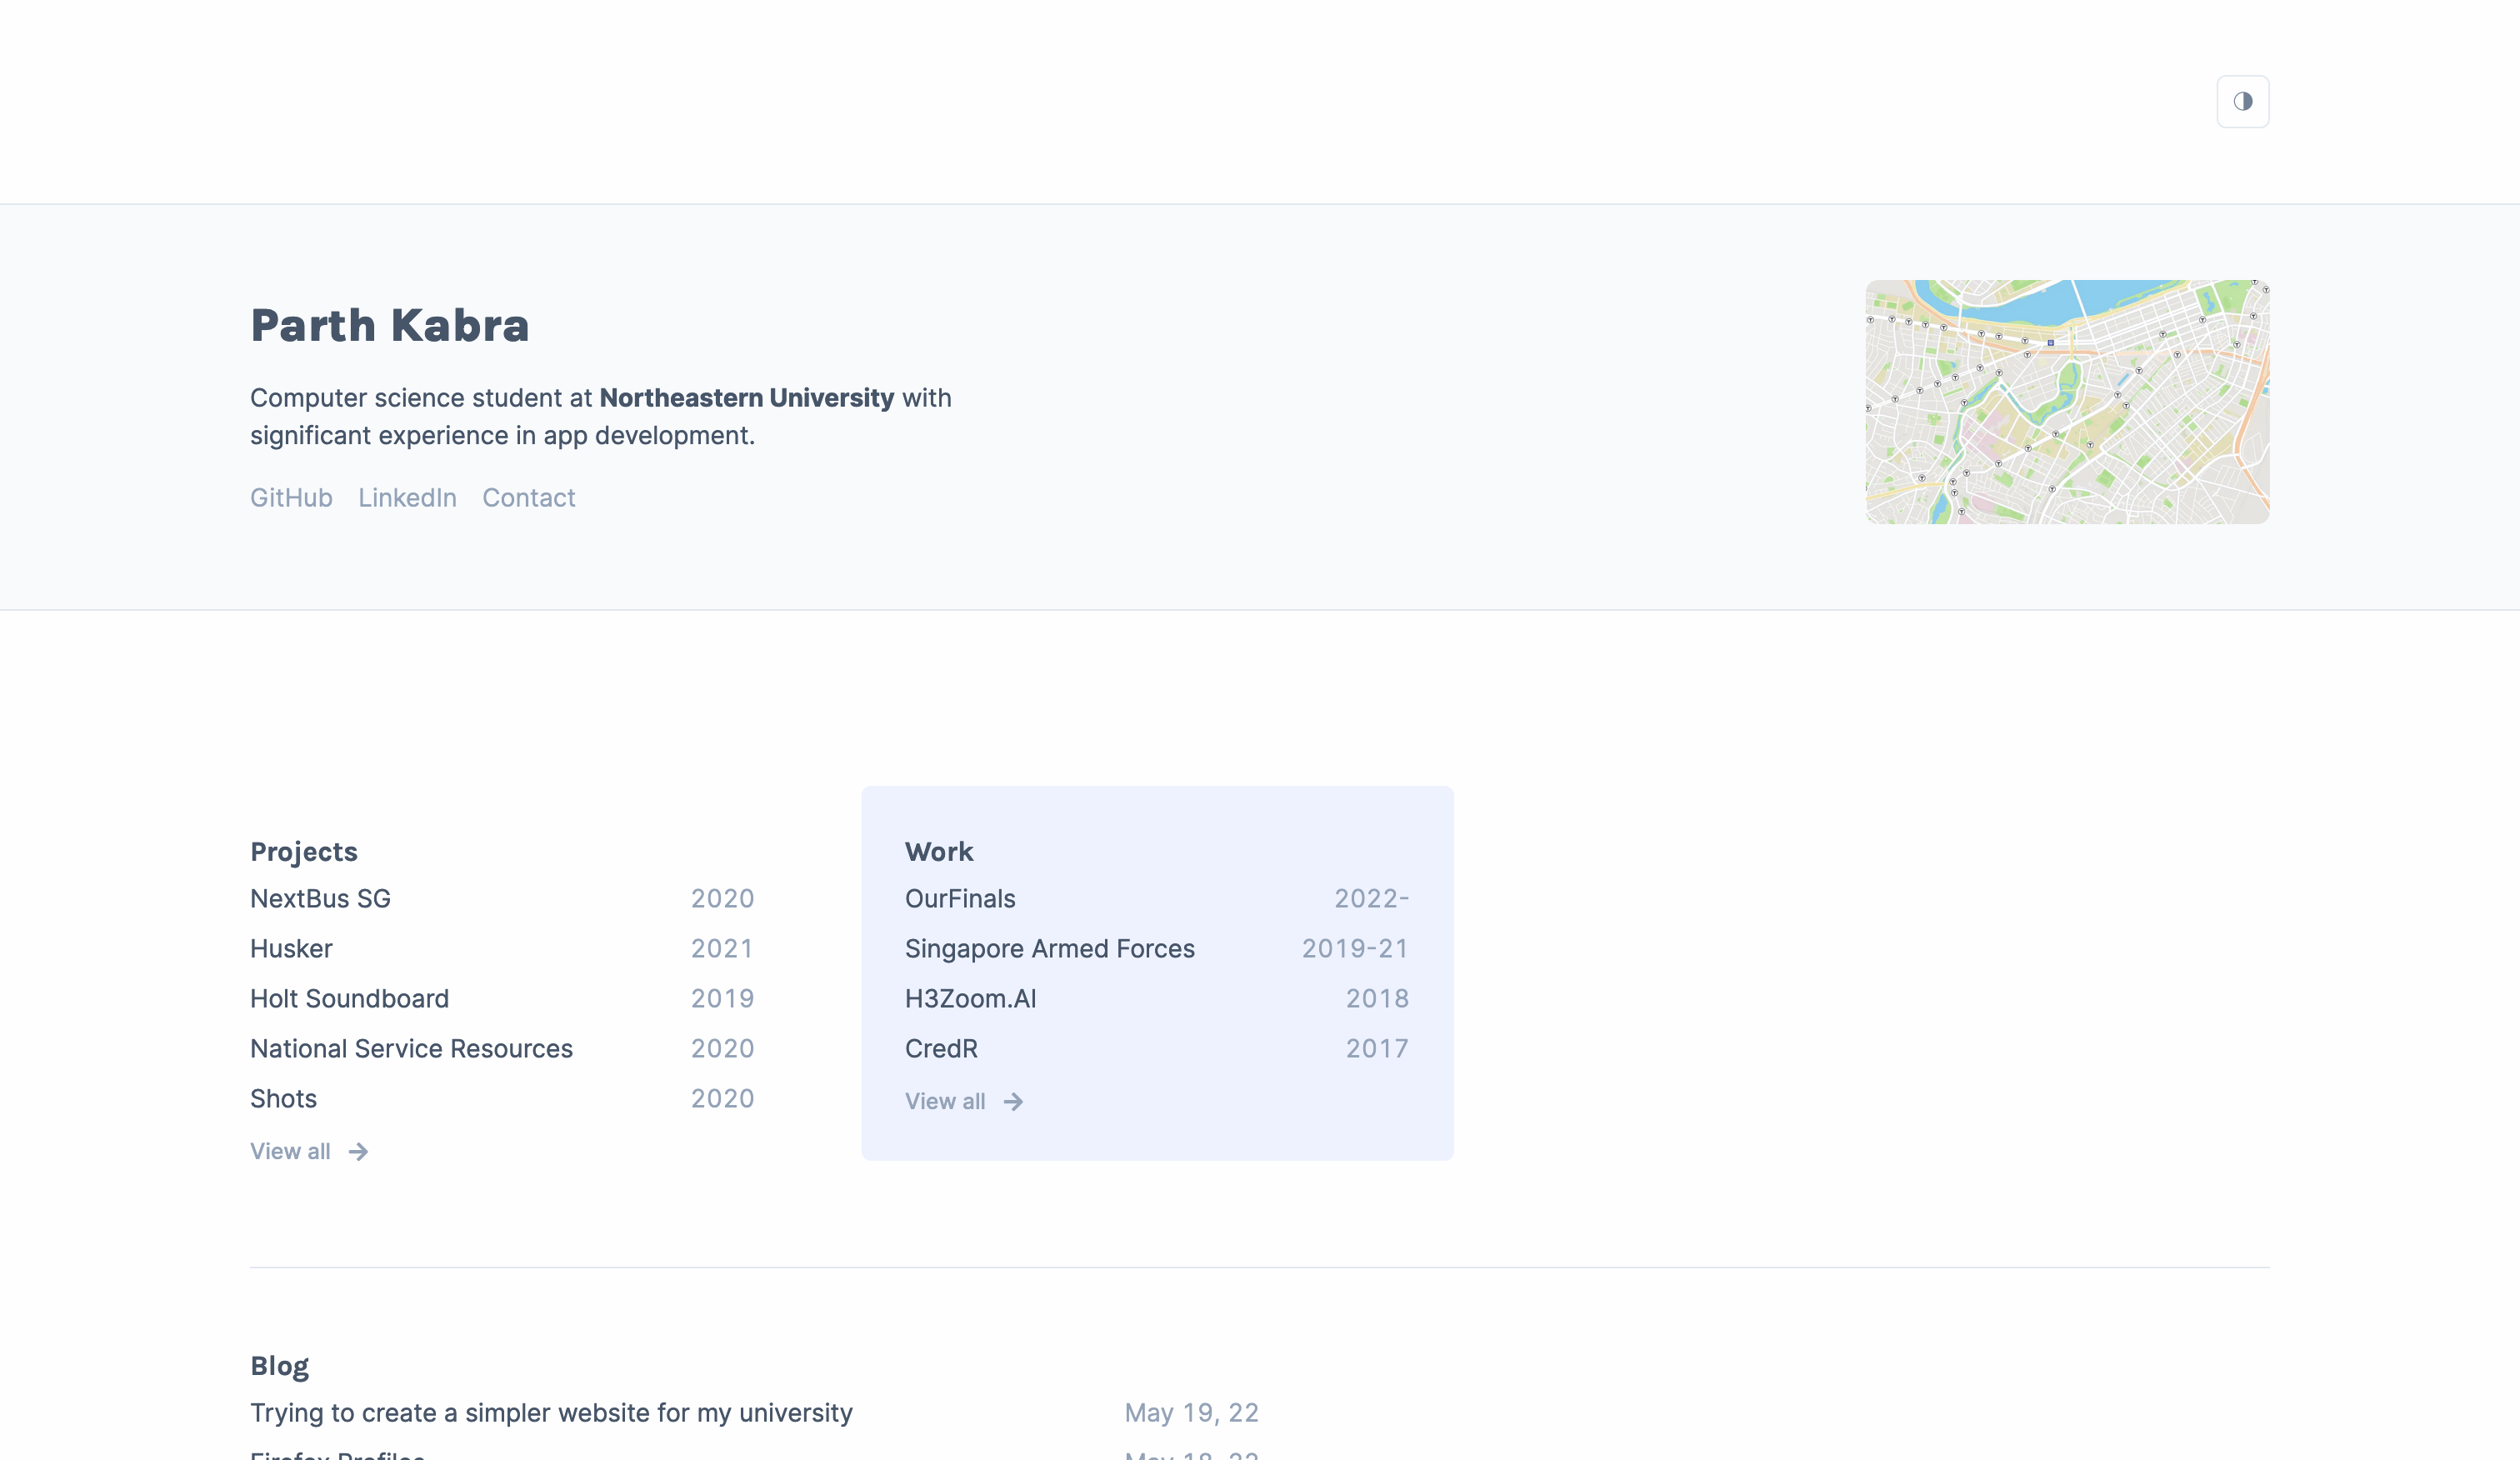
Task: Open the Husker project
Action: (291, 949)
